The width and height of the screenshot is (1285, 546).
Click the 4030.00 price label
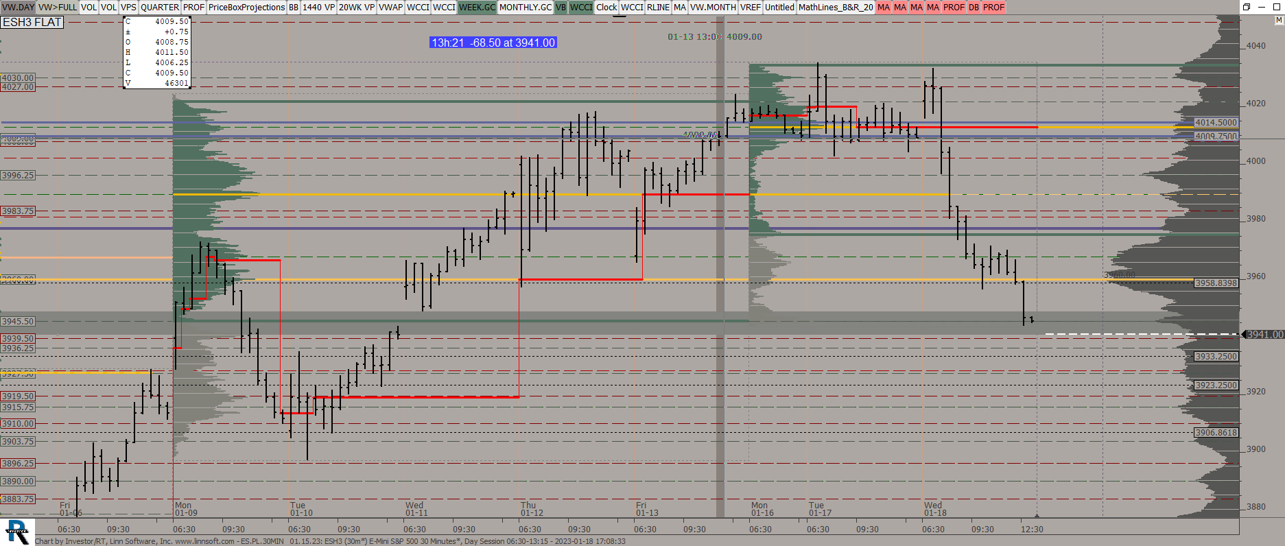[18, 78]
